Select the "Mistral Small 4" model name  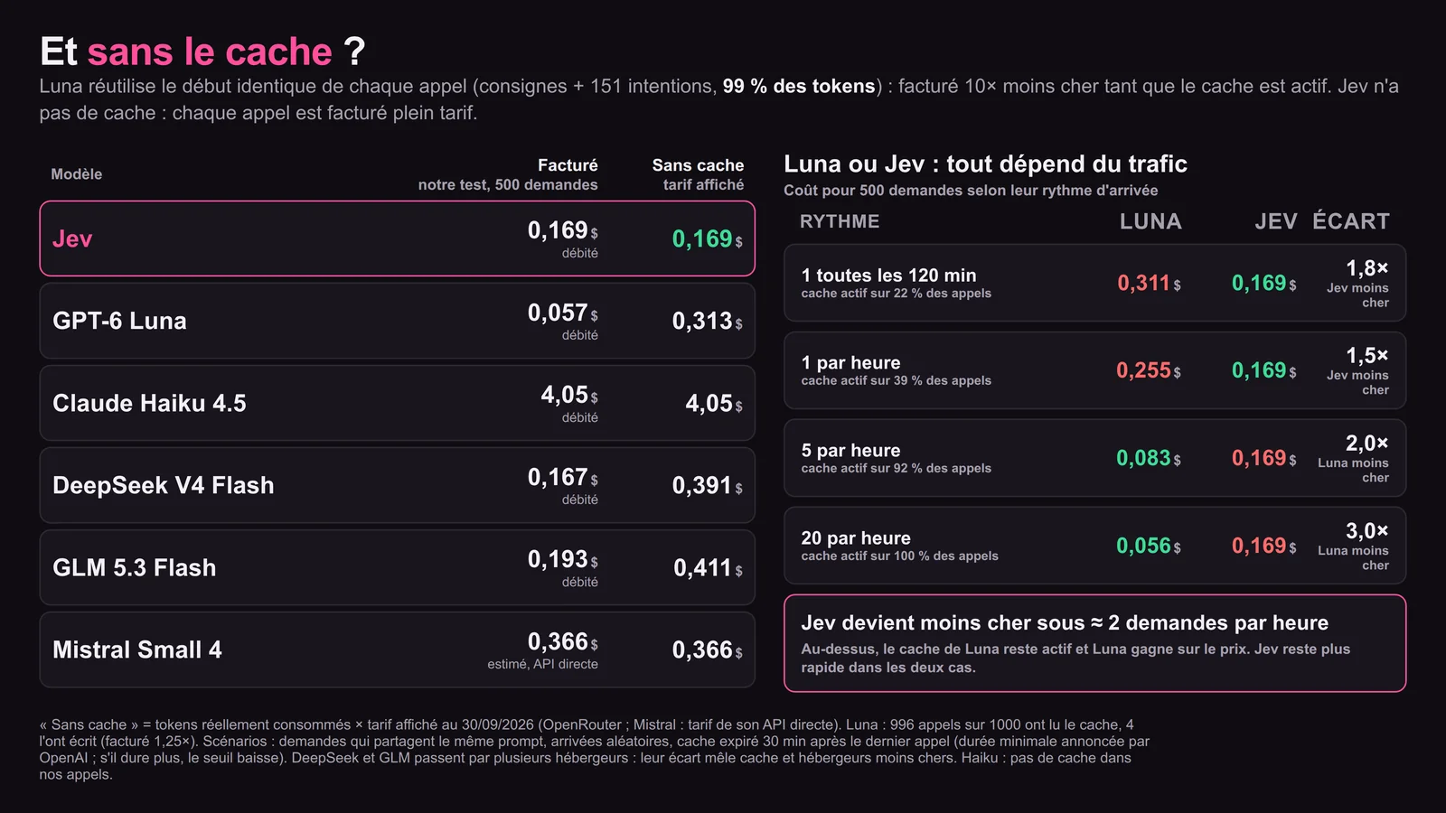tap(137, 649)
